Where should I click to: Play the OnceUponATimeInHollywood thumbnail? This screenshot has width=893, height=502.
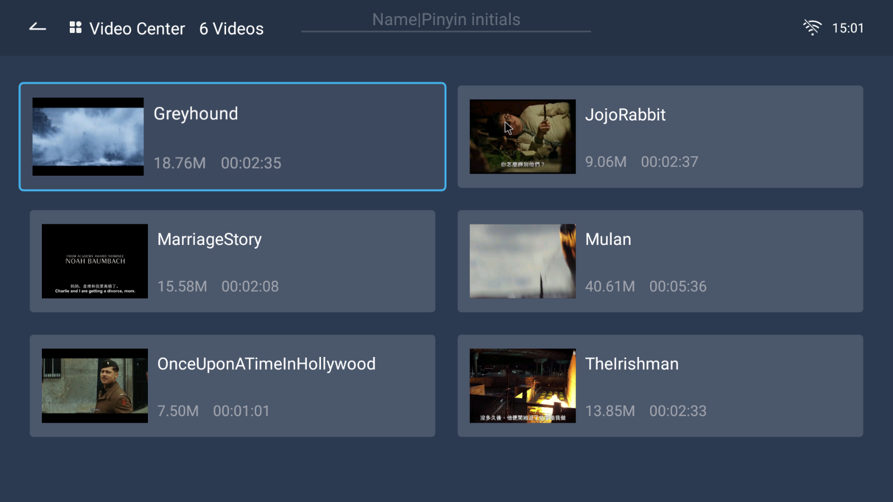95,385
